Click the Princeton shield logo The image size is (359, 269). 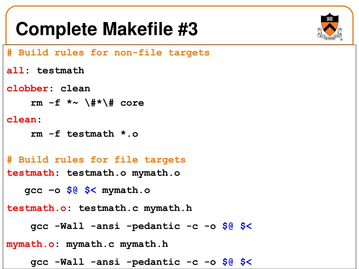click(x=330, y=27)
